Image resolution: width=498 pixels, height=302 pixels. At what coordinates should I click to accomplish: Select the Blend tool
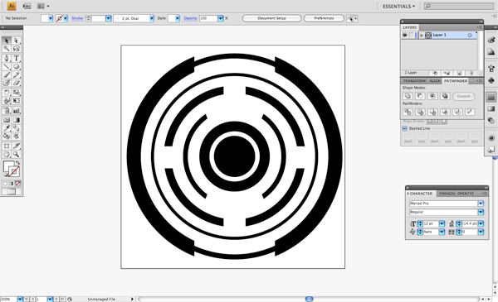point(17,128)
